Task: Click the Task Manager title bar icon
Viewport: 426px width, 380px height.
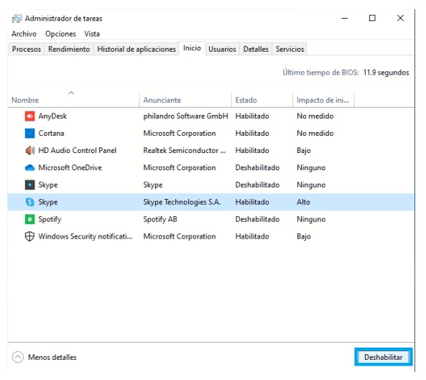Action: click(x=17, y=19)
